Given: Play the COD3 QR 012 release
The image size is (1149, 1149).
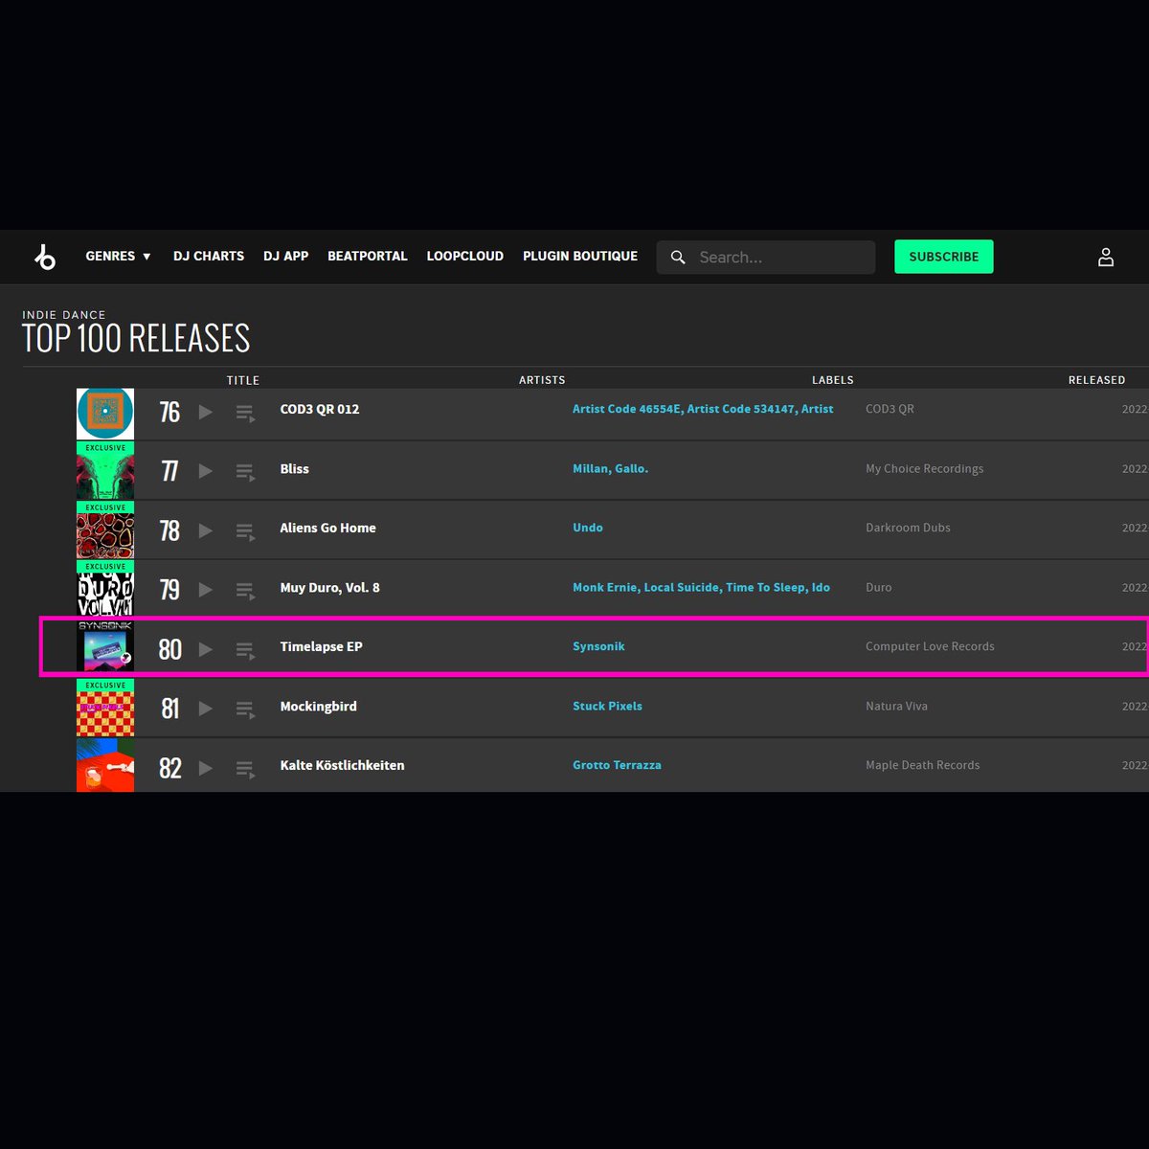Looking at the screenshot, I should coord(205,412).
